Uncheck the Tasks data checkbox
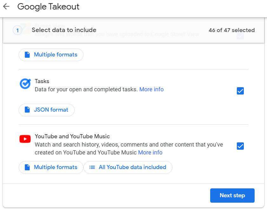The height and width of the screenshot is (209, 267). pos(240,91)
